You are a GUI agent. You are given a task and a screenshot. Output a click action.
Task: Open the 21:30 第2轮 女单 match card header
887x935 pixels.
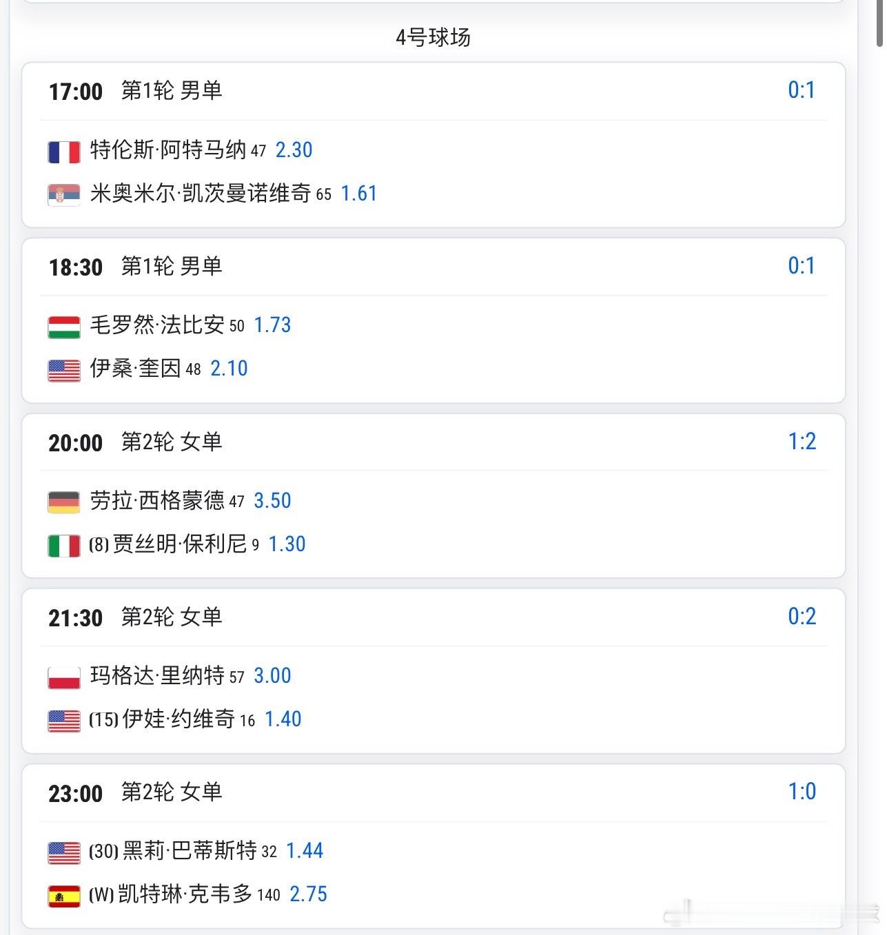pos(434,617)
